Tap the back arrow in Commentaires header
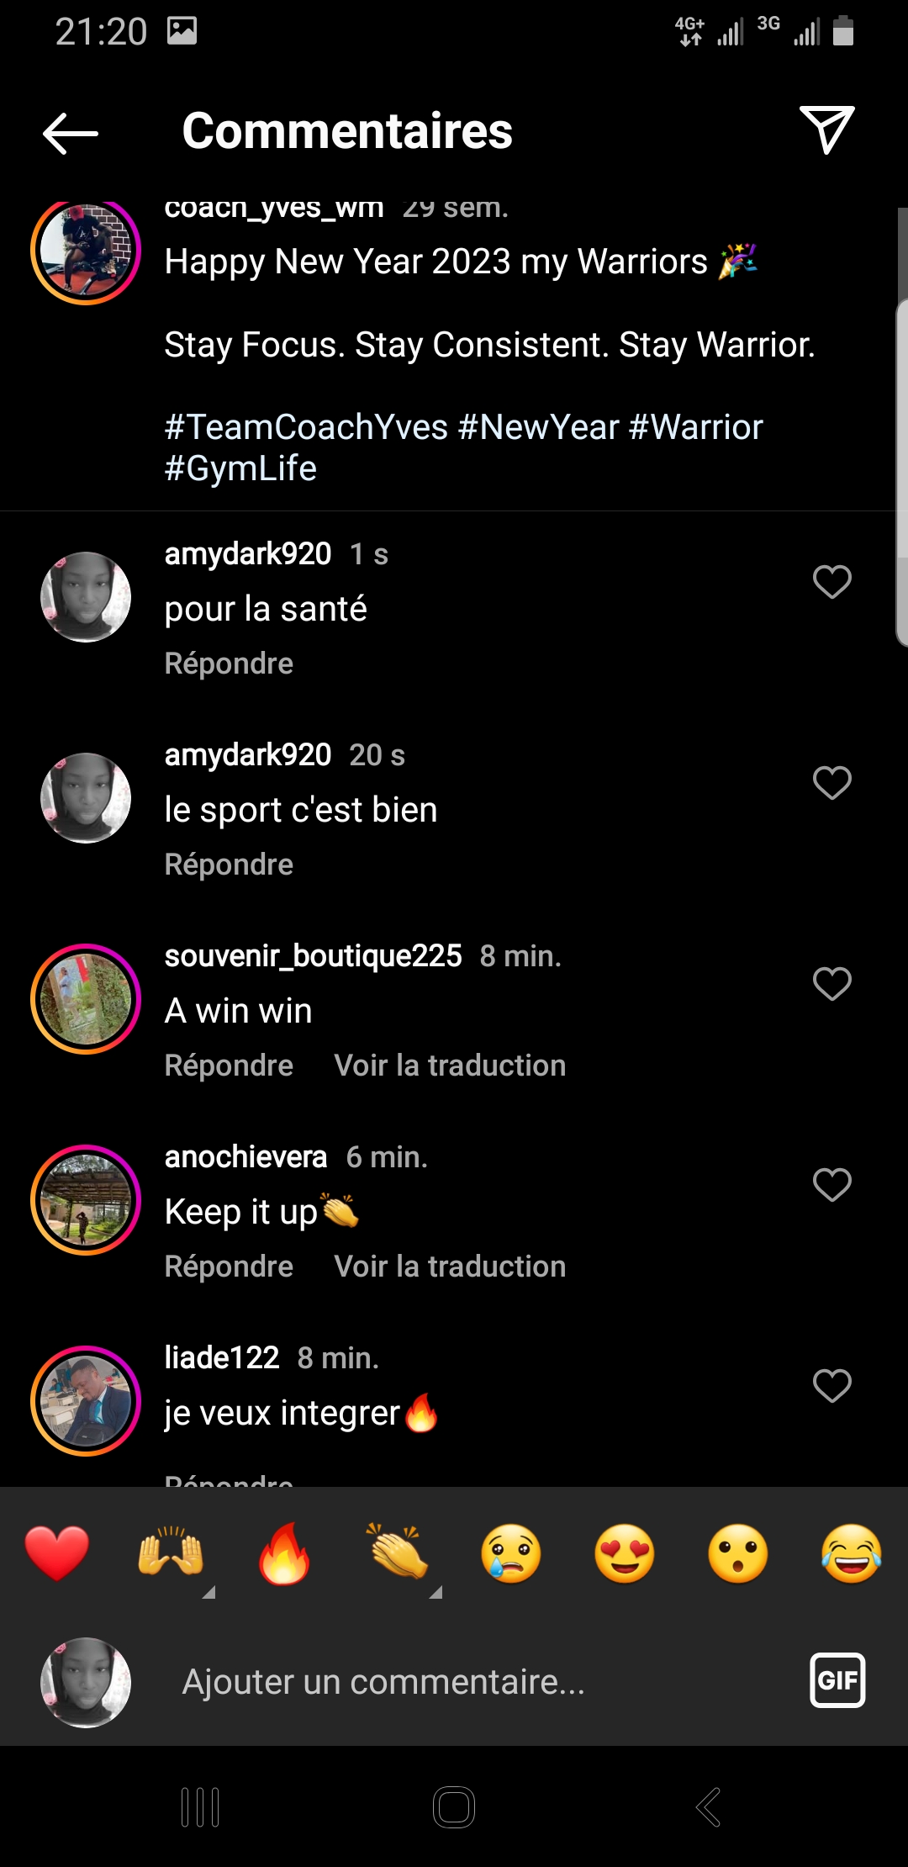Screen dimensions: 908x1867 [x=71, y=133]
